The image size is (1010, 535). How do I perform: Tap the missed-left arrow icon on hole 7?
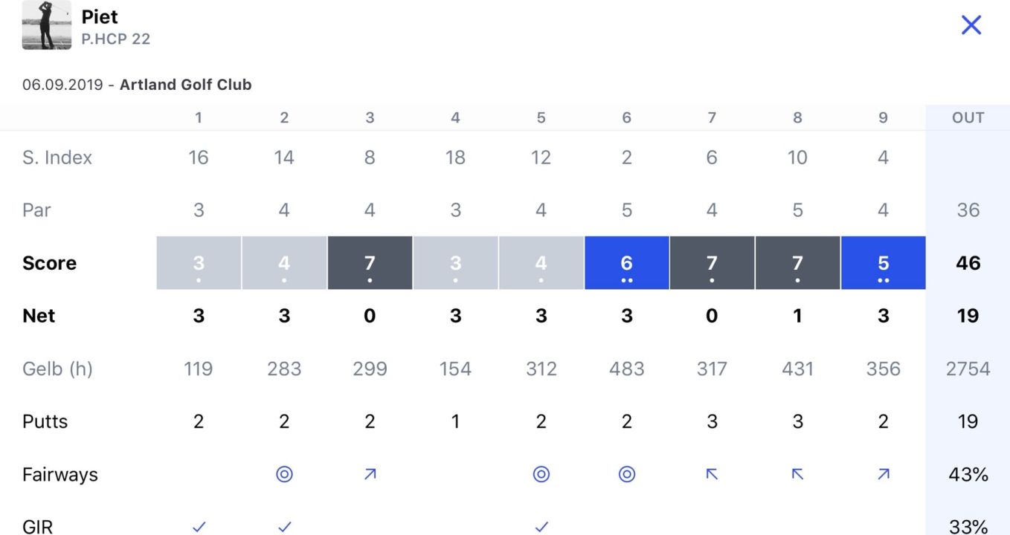tap(712, 474)
